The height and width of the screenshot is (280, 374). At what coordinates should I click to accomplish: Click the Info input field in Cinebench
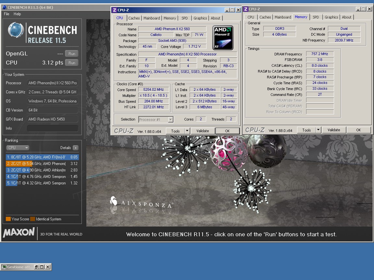[x=53, y=128]
